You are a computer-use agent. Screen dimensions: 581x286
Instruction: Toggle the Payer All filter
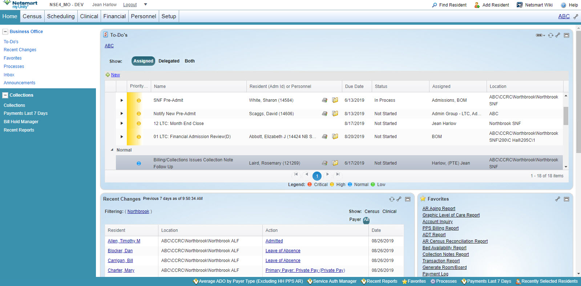(x=366, y=220)
